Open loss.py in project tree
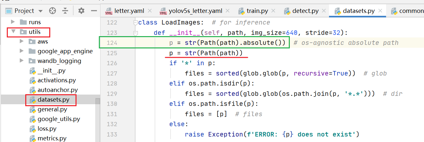This screenshot has height=142, width=424. click(47, 129)
